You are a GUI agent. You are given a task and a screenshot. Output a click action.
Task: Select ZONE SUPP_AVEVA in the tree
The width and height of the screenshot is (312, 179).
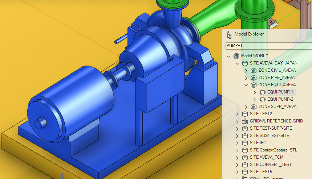tap(277, 107)
